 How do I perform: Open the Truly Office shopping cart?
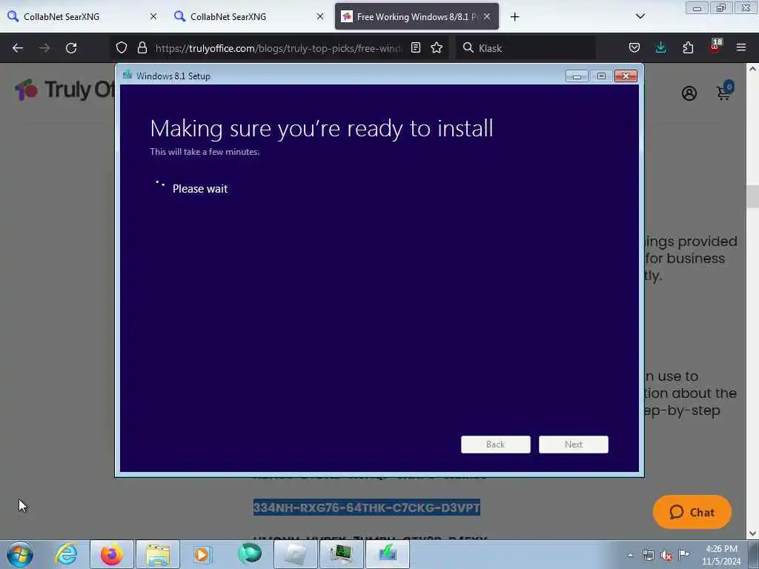[x=725, y=90]
